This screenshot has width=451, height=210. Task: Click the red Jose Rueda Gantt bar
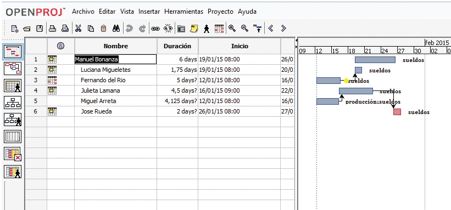click(x=397, y=112)
